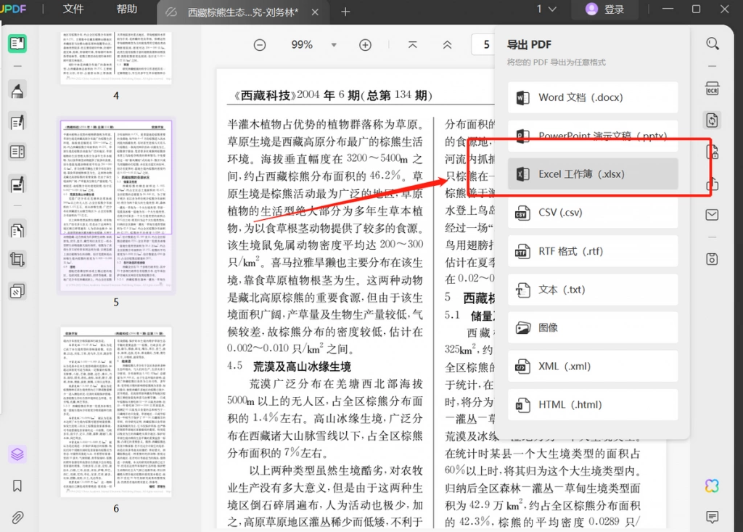
Task: Open the reader mode icon in sidebar
Action: click(x=17, y=44)
